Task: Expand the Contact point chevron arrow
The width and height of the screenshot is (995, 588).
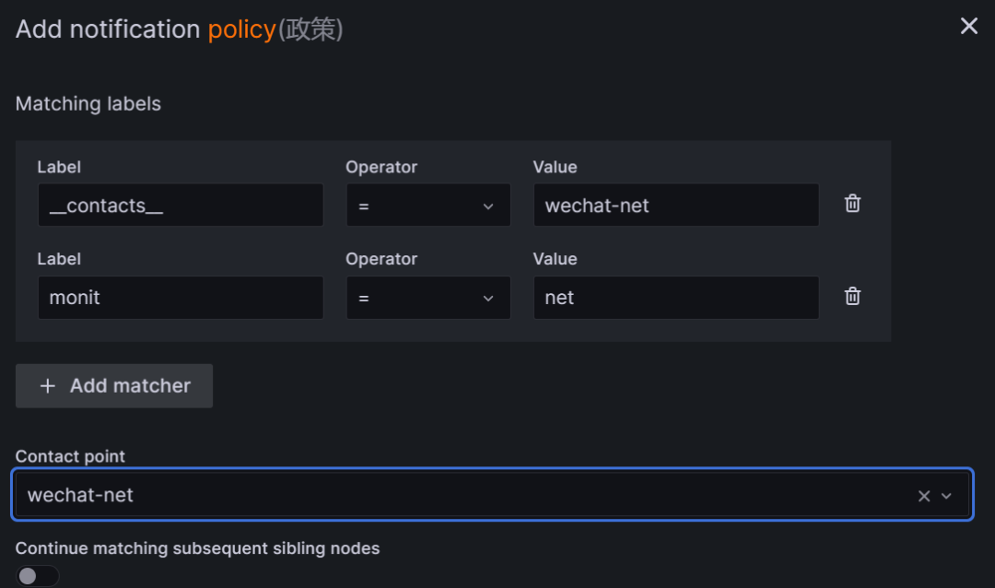Action: [947, 496]
